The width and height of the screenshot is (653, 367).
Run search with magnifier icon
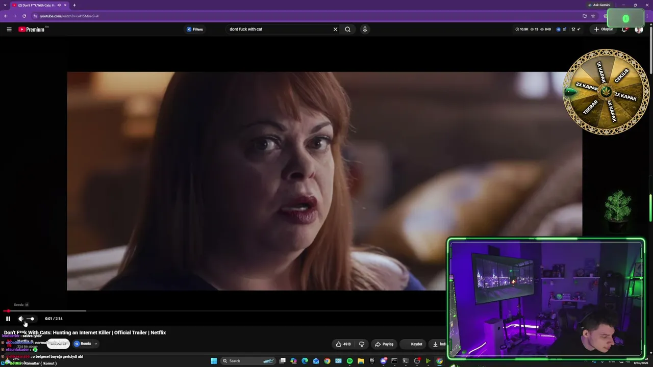click(x=348, y=29)
